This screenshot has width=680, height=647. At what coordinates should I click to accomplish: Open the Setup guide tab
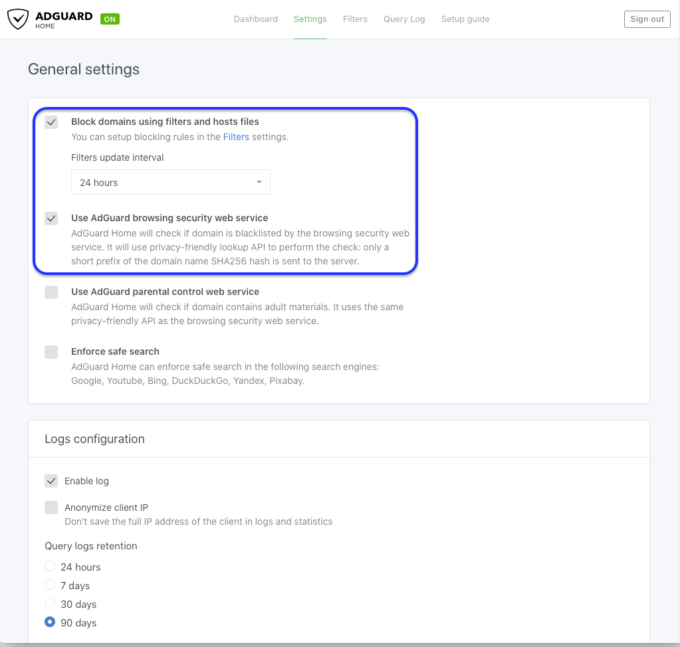465,19
